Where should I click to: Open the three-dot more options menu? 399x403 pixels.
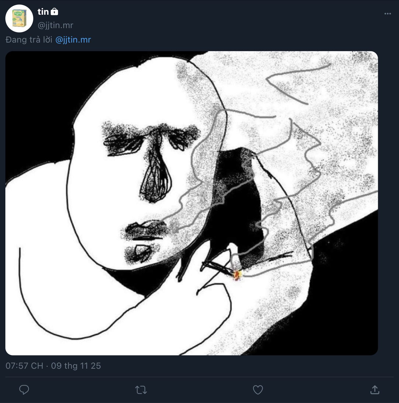click(387, 14)
